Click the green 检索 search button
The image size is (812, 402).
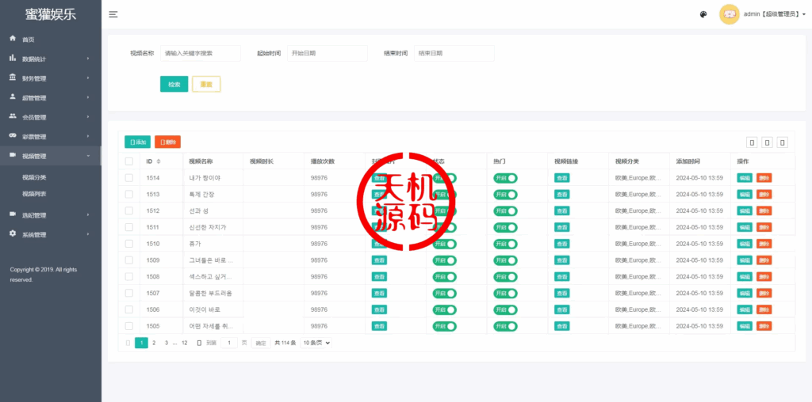pyautogui.click(x=174, y=84)
